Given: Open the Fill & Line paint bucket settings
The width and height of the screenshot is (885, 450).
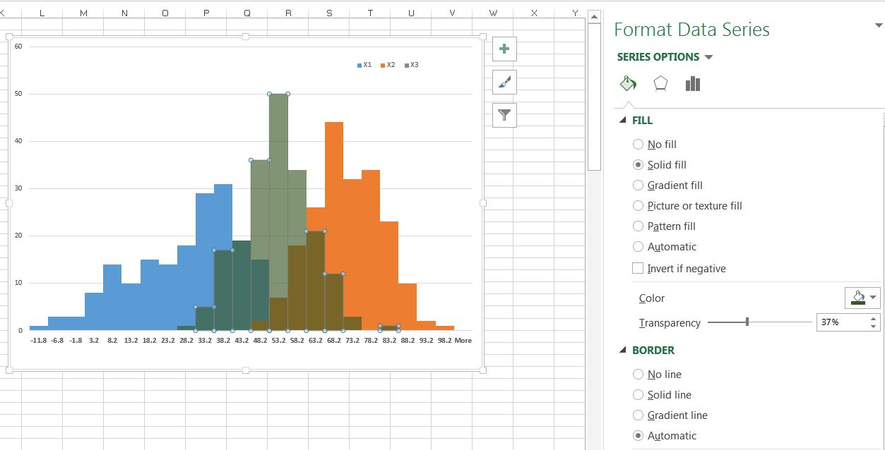Looking at the screenshot, I should (x=628, y=83).
